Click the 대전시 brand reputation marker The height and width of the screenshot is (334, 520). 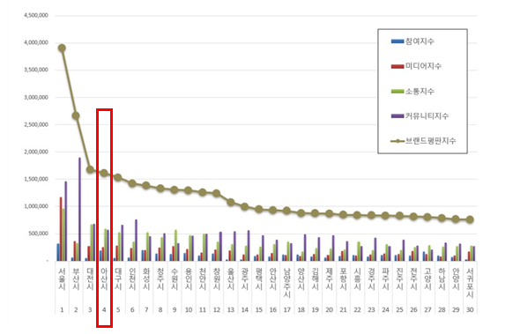(x=90, y=169)
